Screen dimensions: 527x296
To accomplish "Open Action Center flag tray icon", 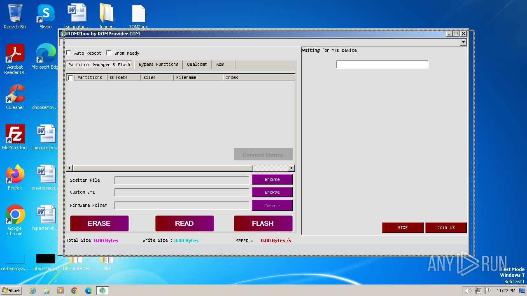I will click(487, 291).
